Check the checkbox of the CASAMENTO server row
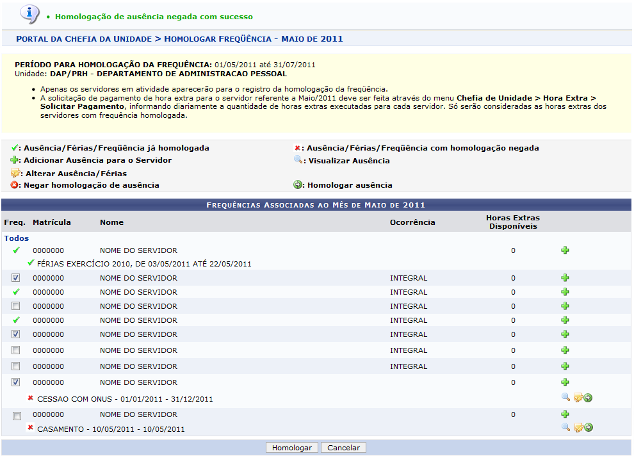The height and width of the screenshot is (458, 634). tap(16, 416)
